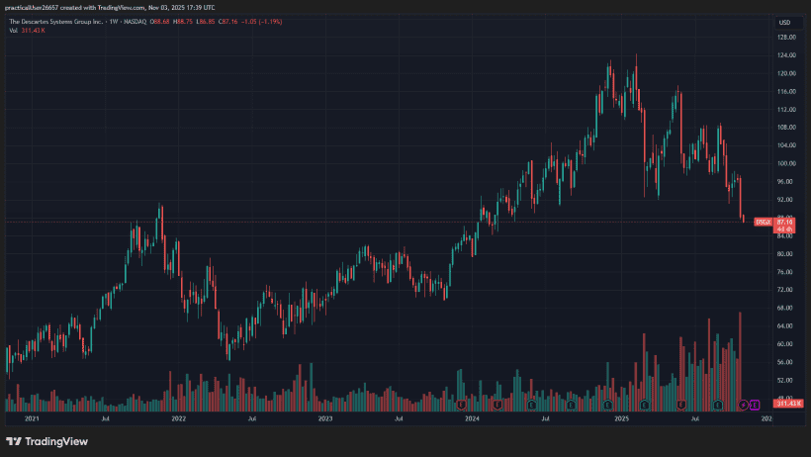Click the last teal earnings marker before the lightning icon
The image size is (811, 457).
pos(718,405)
